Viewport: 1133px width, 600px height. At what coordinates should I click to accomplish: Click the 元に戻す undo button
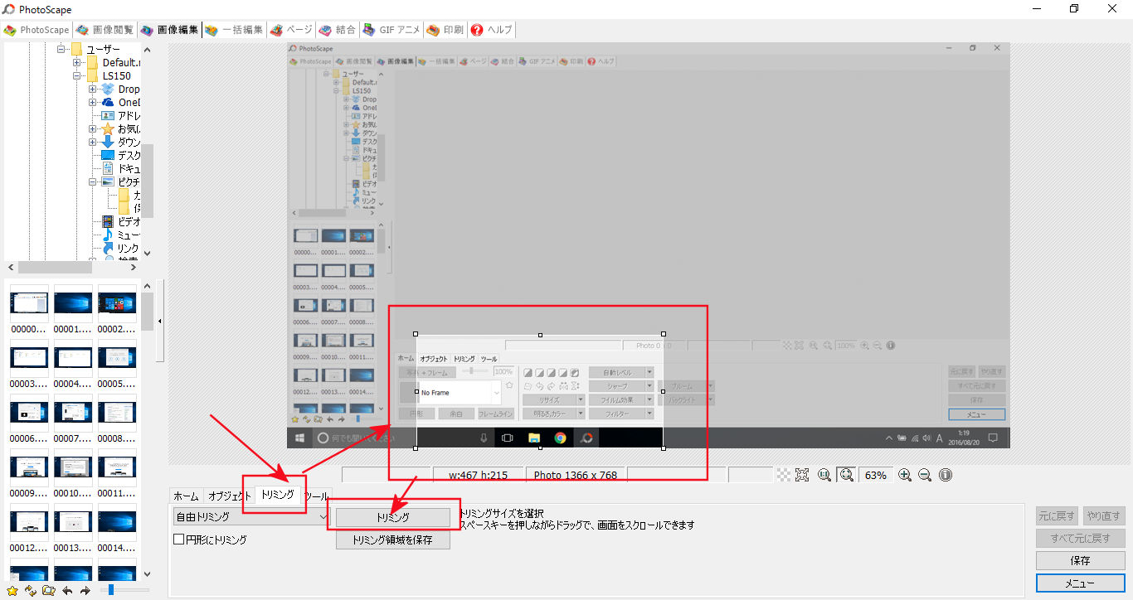click(x=1058, y=515)
